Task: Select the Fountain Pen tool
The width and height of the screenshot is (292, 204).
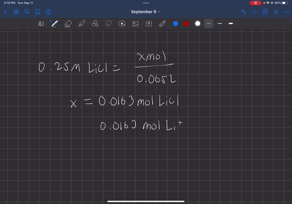Action: 54,24
